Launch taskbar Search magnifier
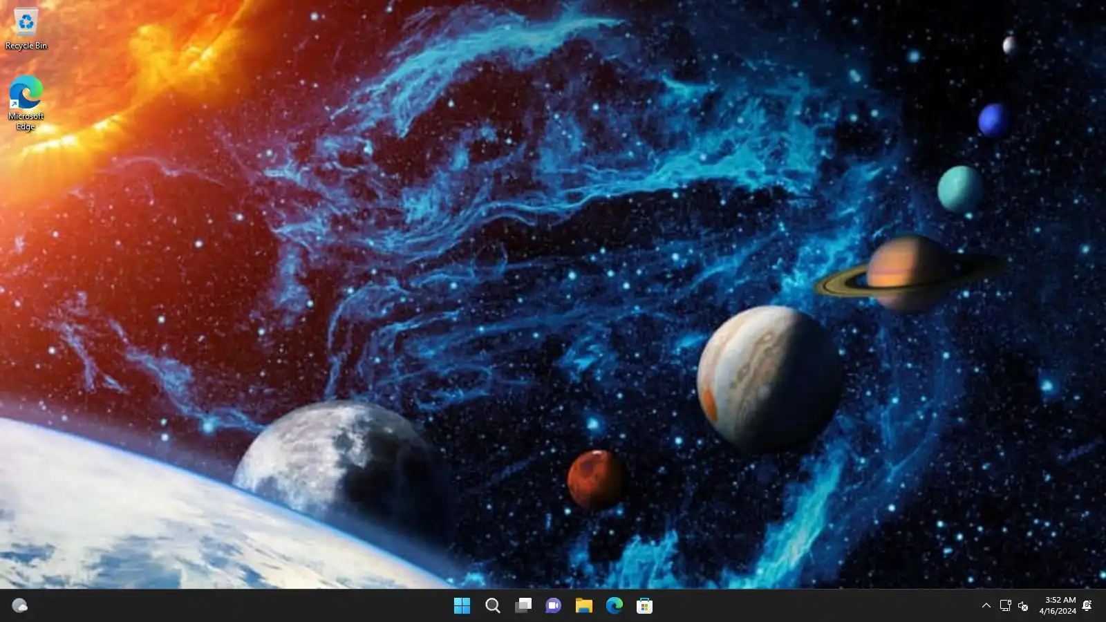This screenshot has width=1106, height=622. click(492, 606)
